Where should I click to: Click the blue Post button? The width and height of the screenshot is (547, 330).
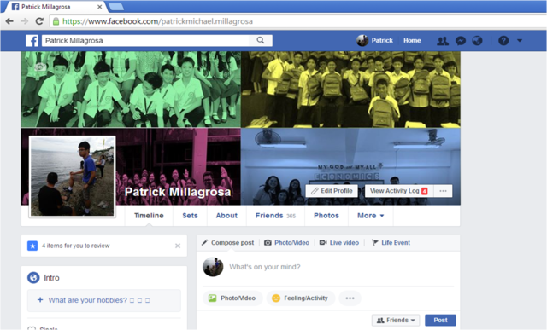tap(440, 321)
